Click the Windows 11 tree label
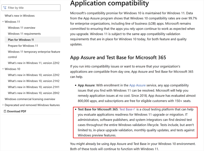Viewport: 204px width, 151px height. 12,22
